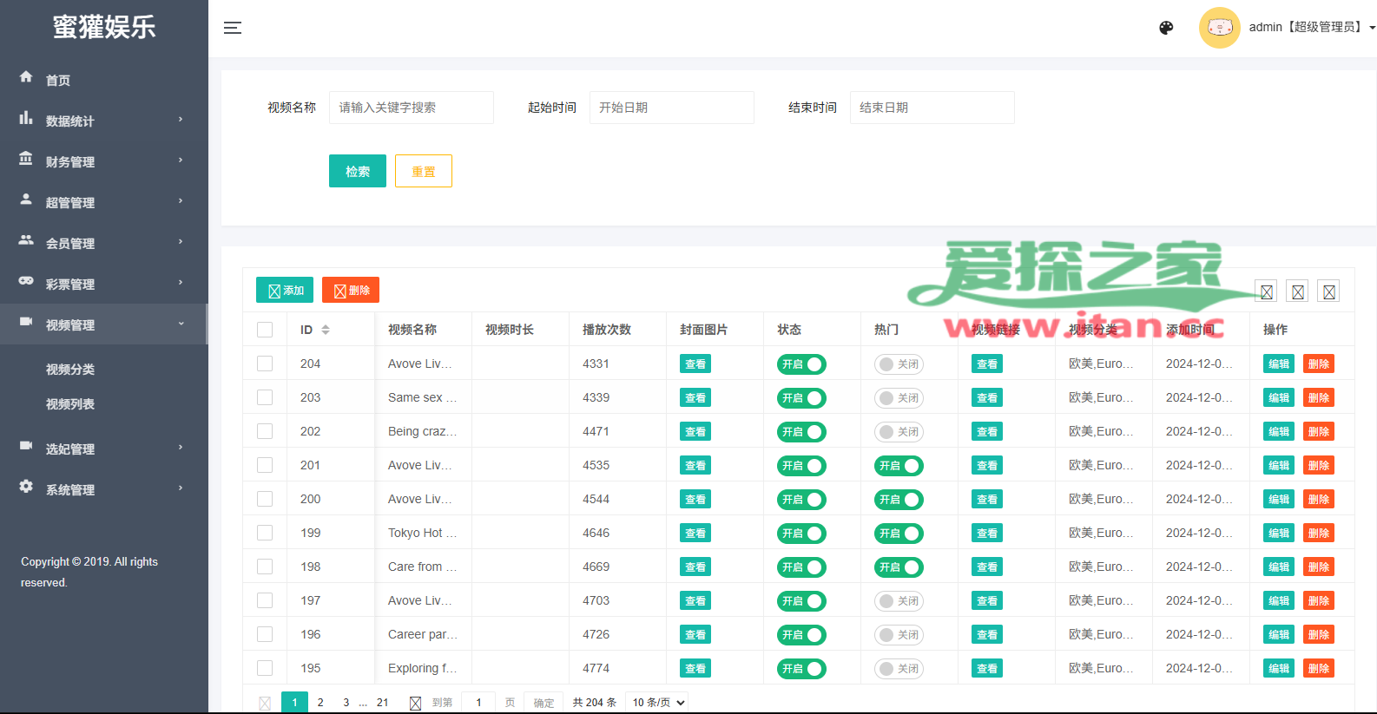Go to page 2 in pagination

pyautogui.click(x=320, y=702)
